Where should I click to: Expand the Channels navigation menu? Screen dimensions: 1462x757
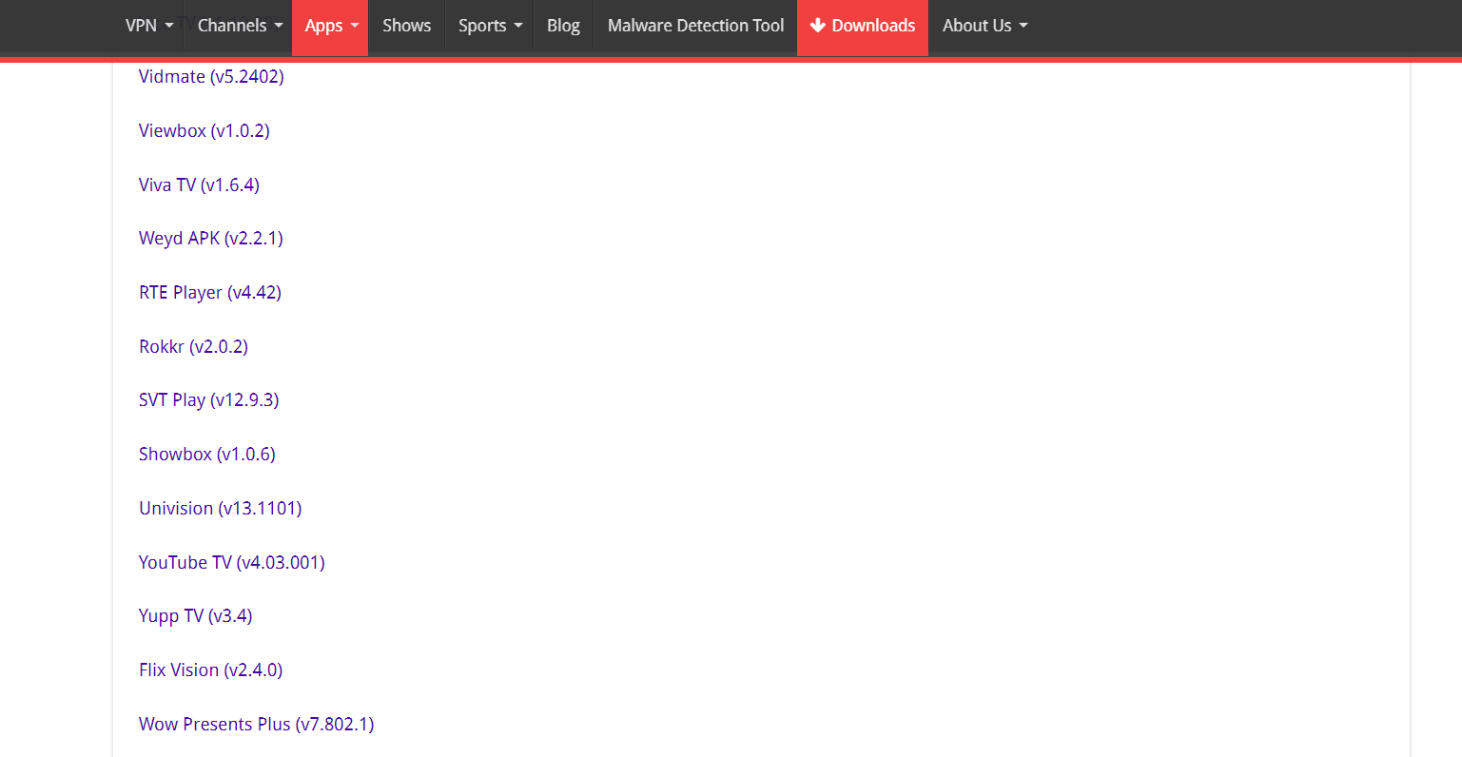[240, 26]
